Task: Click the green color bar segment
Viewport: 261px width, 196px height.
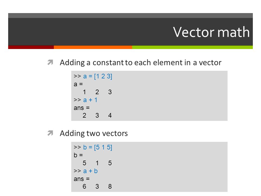Action: click(x=192, y=47)
